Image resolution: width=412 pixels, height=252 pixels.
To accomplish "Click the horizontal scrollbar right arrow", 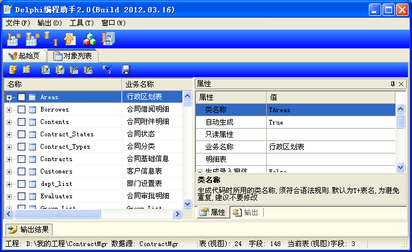I will pyautogui.click(x=177, y=214).
